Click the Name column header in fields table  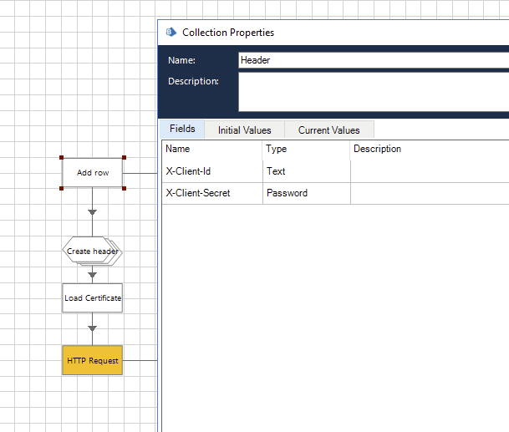click(212, 149)
